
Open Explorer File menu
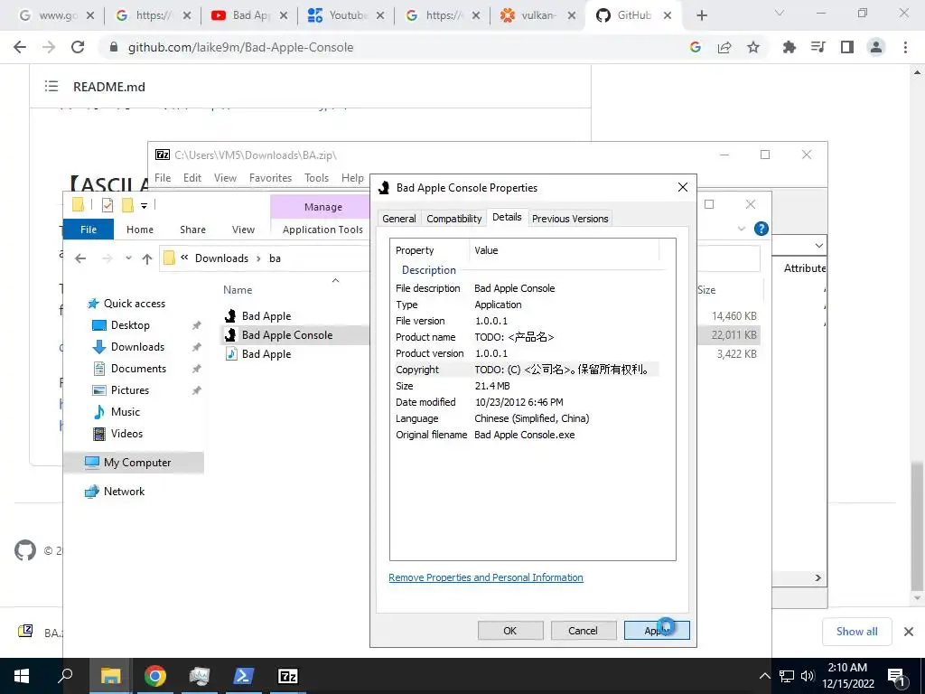click(x=89, y=230)
